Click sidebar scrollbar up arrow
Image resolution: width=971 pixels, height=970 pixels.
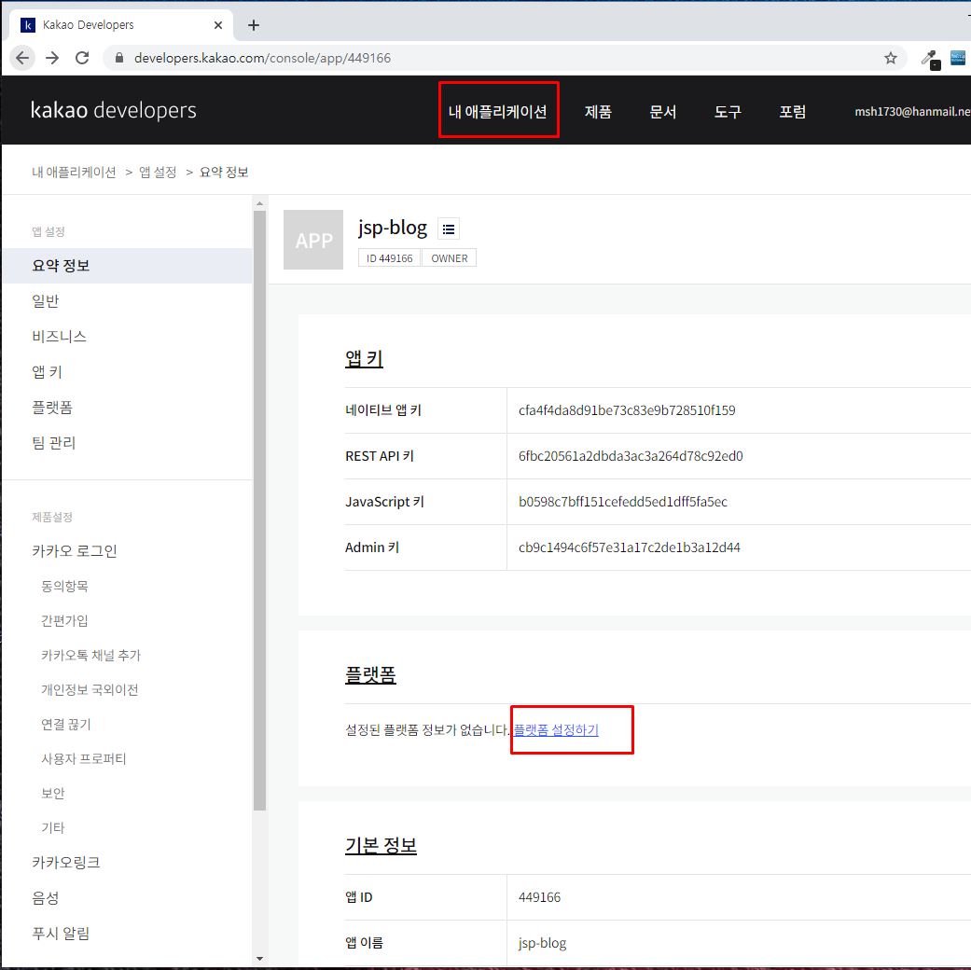(x=259, y=203)
